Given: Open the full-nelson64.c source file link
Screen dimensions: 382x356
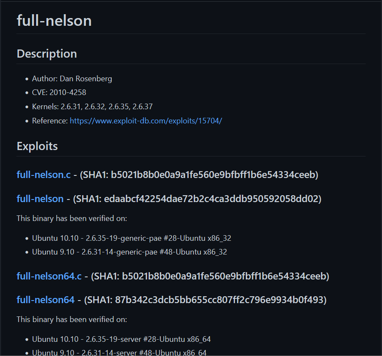Looking at the screenshot, I should [x=49, y=276].
